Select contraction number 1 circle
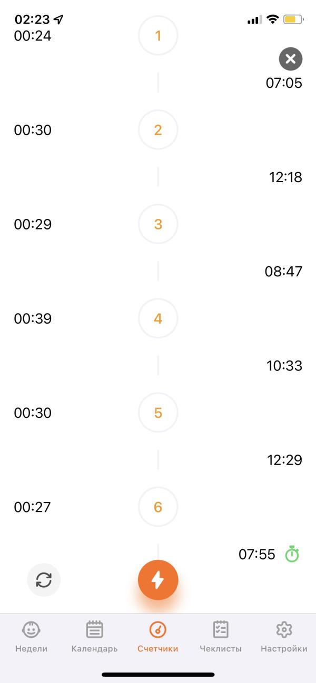The image size is (316, 683). [158, 36]
